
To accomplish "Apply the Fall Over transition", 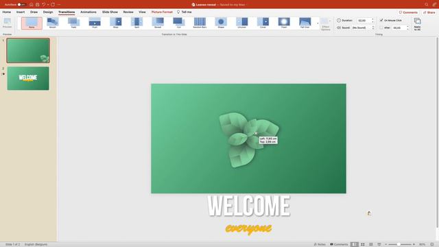I will coord(305,23).
